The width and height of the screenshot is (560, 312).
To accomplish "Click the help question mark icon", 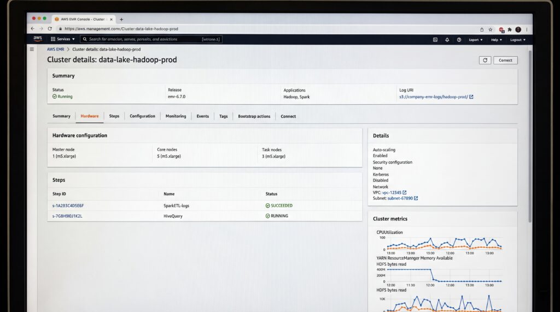I will tap(459, 40).
